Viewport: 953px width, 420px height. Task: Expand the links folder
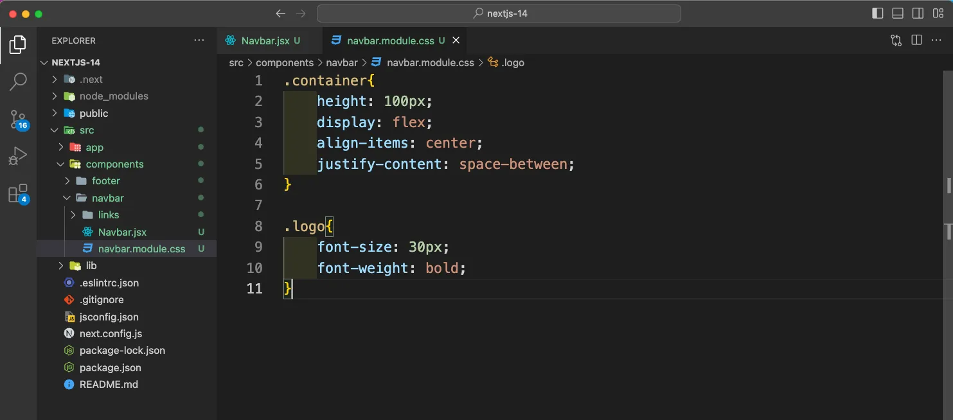[127, 214]
